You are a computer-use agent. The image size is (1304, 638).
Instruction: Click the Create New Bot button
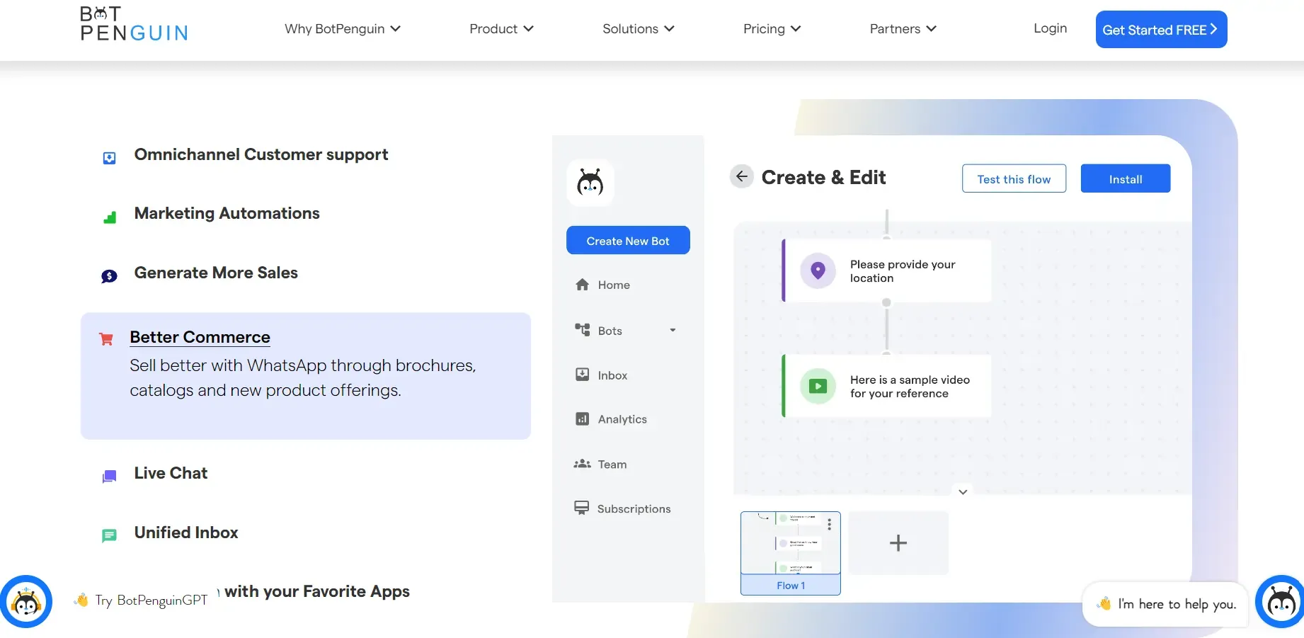point(628,240)
